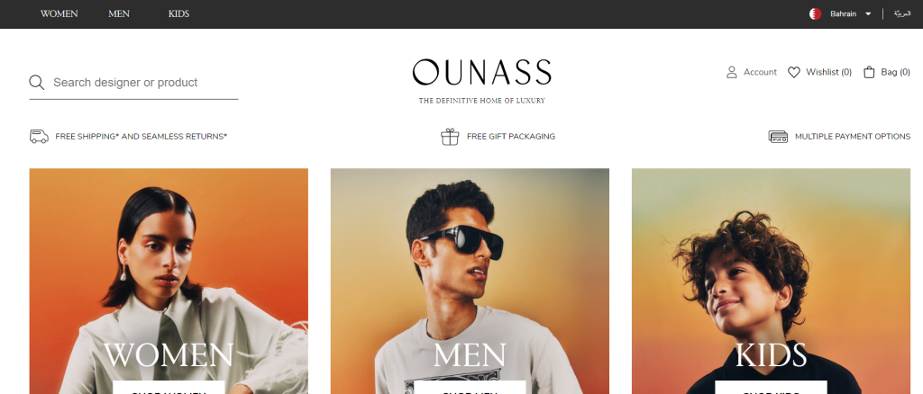Open the Wishlist (0) link
923x394 pixels.
coord(820,72)
